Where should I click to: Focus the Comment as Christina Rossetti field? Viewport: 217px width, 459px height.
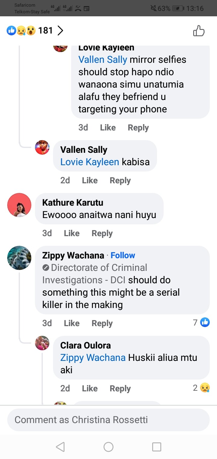click(108, 420)
